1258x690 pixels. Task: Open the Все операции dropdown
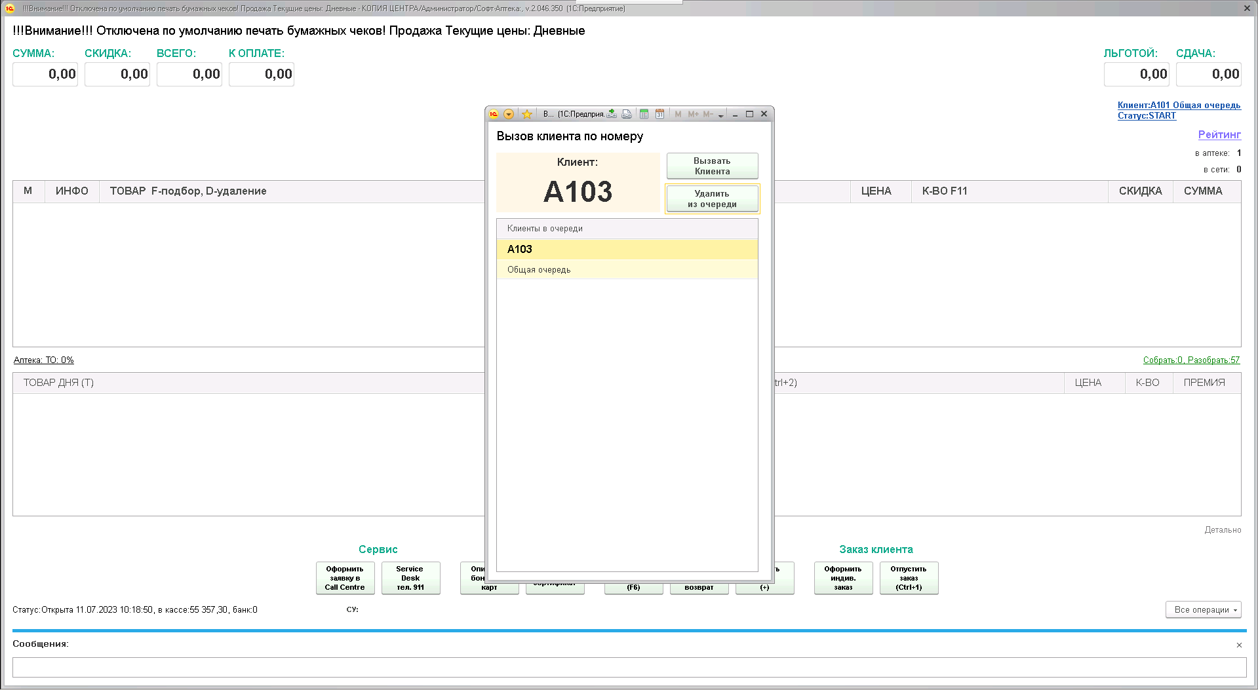(x=1203, y=609)
